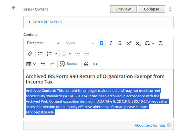Open the Styles dropdown
195x136 pixels.
pyautogui.click(x=80, y=43)
